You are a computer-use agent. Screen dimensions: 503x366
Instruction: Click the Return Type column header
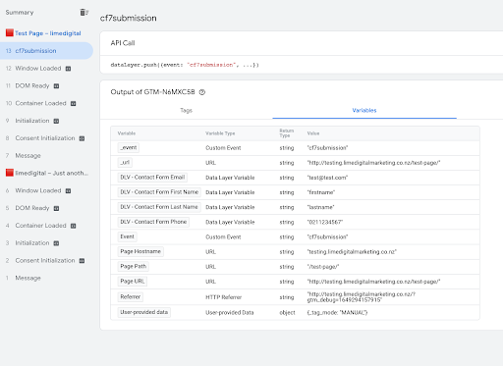click(286, 133)
